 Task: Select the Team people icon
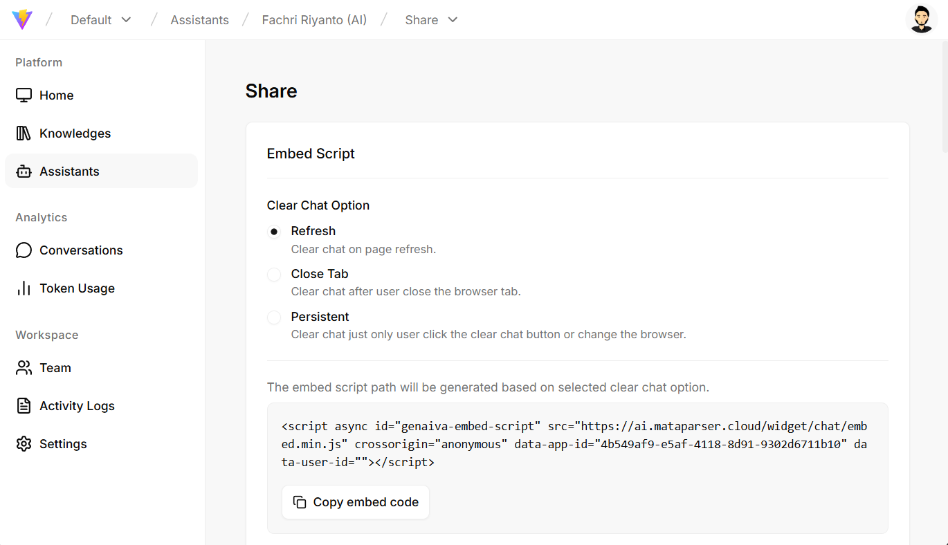24,367
